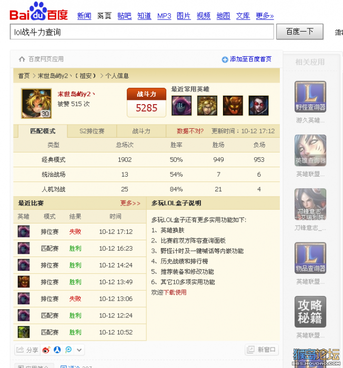Click the 下载使用 download link
Image resolution: width=343 pixels, height=368 pixels.
point(175,292)
